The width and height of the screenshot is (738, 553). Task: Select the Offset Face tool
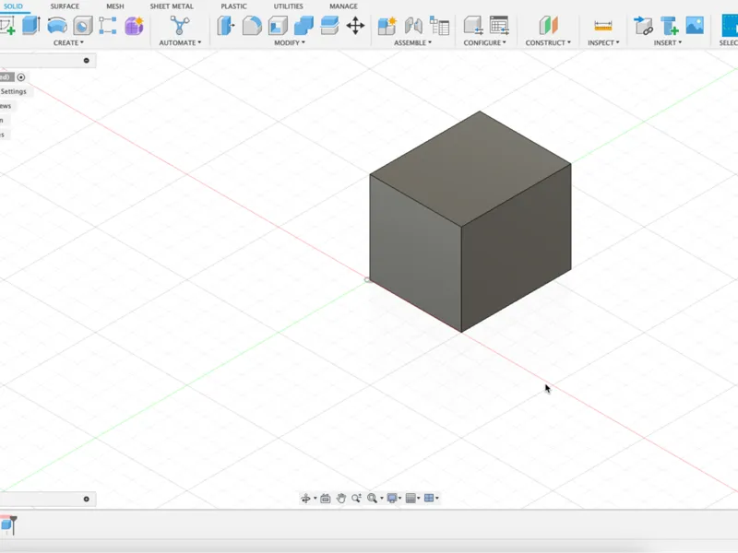[x=329, y=26]
